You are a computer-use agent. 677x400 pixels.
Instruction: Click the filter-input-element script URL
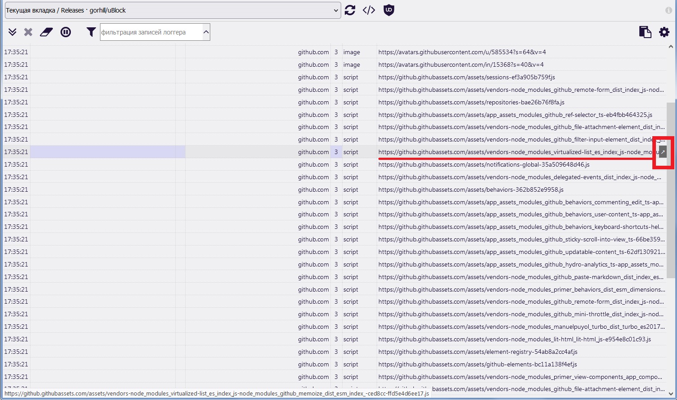click(521, 139)
